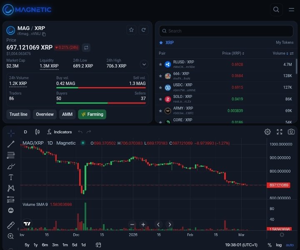Sort pairs by Price (XRP)
300x250 pixels.
(x=233, y=53)
